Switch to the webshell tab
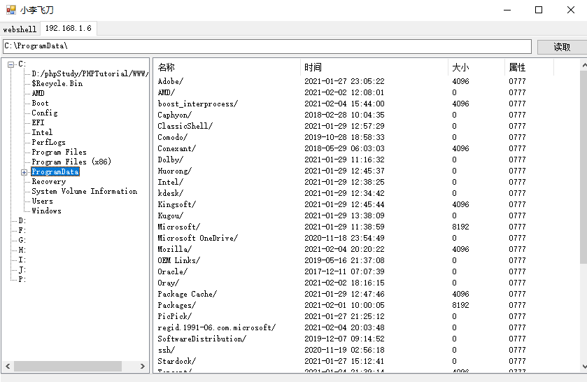 20,29
